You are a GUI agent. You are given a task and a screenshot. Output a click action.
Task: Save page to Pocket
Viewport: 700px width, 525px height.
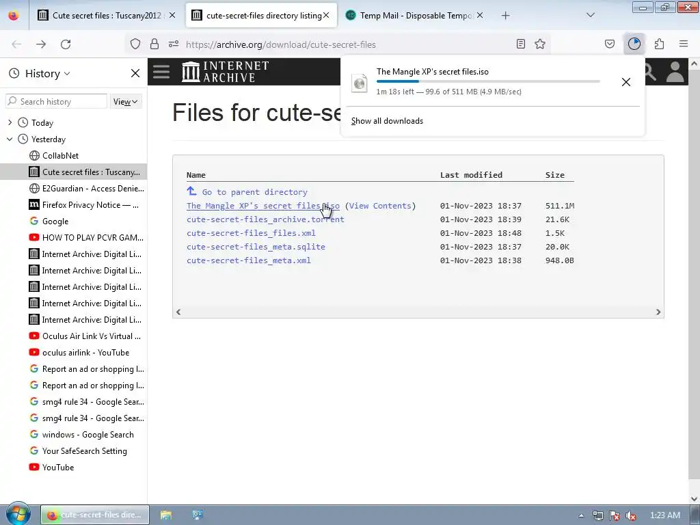point(610,44)
